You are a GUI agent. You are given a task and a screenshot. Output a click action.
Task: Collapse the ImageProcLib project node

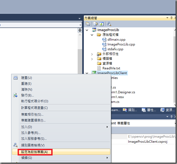point(87,30)
